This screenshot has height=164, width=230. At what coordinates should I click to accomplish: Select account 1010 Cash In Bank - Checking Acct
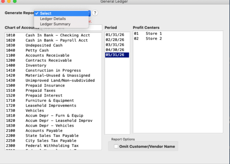pos(53,35)
